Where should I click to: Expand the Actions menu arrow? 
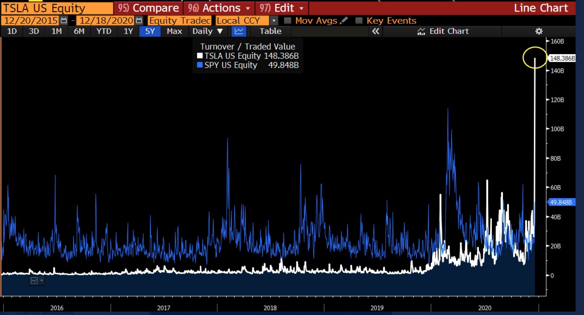[248, 8]
